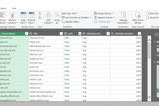Click Replace Values in Transform group

pos(70,22)
